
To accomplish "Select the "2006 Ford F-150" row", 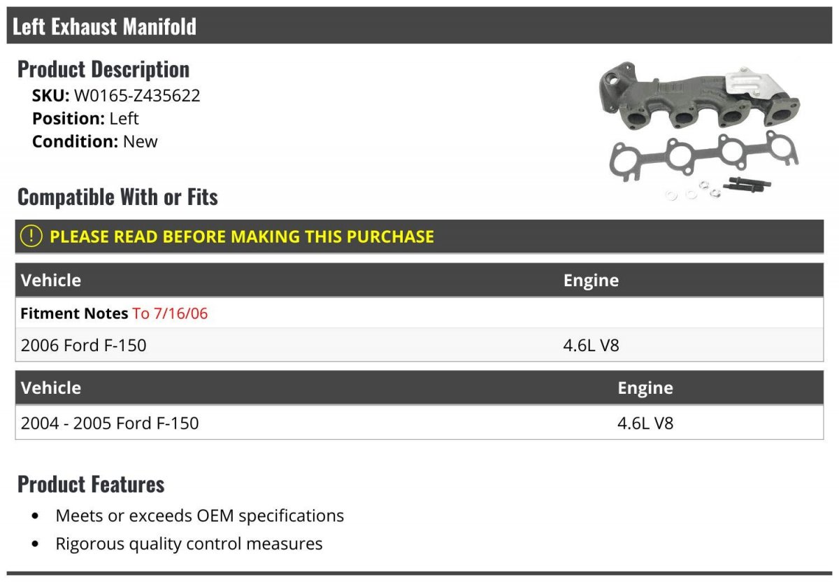I will (x=84, y=345).
